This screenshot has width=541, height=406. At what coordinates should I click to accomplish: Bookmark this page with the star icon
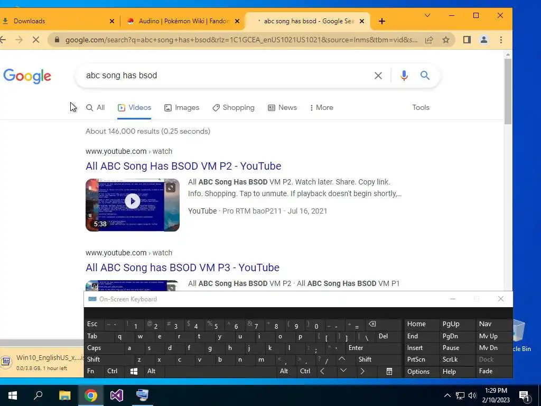[446, 40]
